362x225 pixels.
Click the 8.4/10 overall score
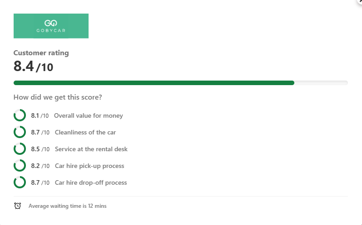pyautogui.click(x=33, y=67)
